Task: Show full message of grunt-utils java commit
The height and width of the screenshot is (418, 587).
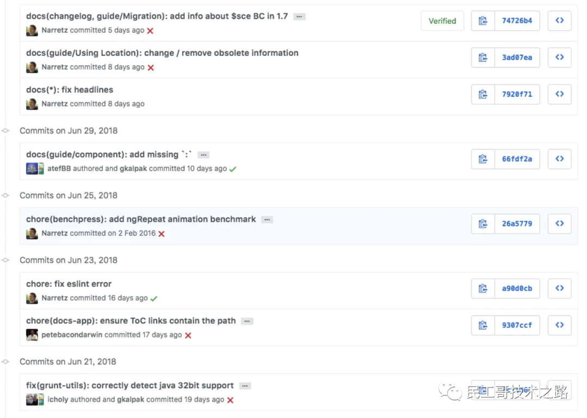Action: [245, 386]
